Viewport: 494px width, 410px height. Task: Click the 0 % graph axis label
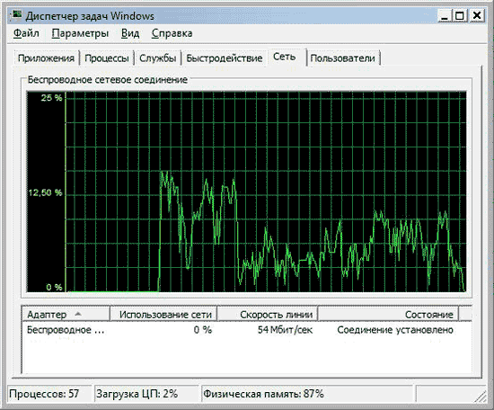54,287
